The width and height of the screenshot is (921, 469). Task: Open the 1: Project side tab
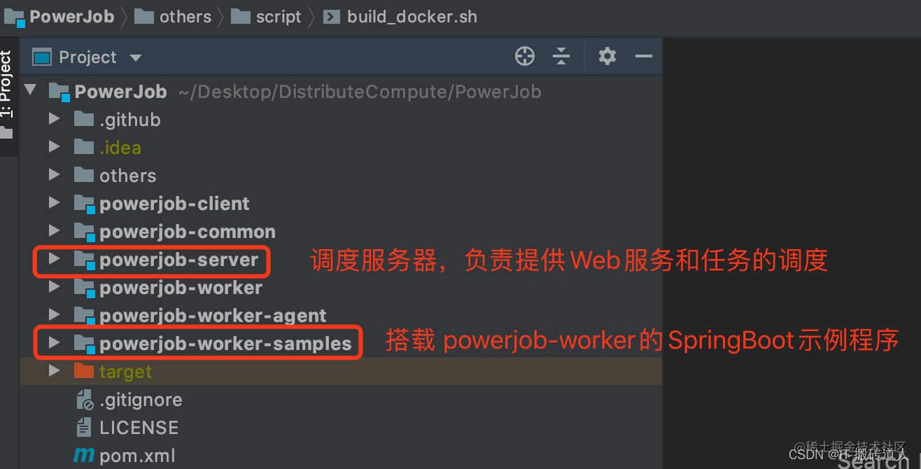[x=6, y=94]
